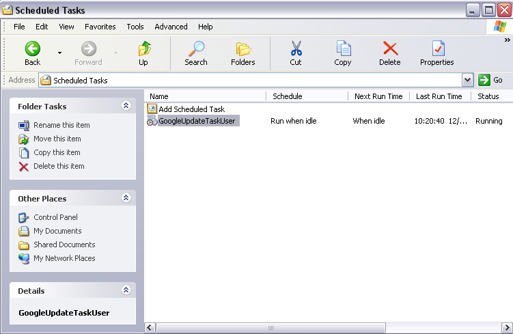Sort by Next Run Time column header
This screenshot has height=334, width=513.
pyautogui.click(x=379, y=96)
